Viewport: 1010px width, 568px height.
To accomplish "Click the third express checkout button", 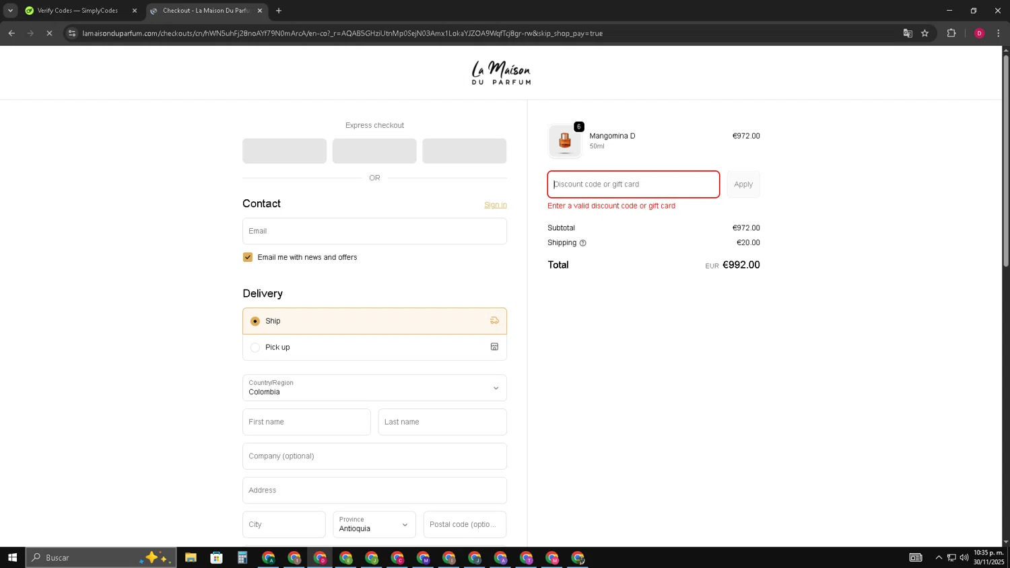I will pyautogui.click(x=465, y=151).
